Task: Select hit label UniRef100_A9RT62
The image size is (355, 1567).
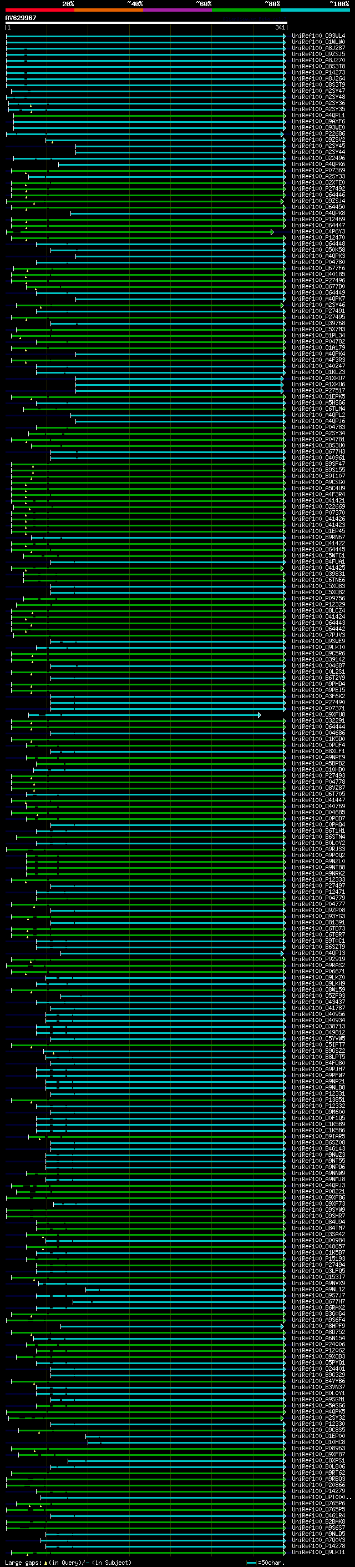Action: 318,1473
